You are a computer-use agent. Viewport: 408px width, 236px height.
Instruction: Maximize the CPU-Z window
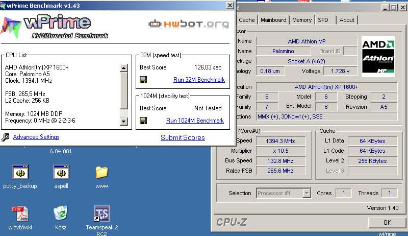[394, 8]
